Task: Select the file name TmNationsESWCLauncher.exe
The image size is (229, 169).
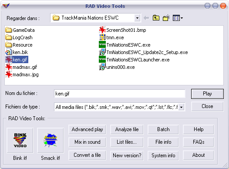Action: click(138, 60)
